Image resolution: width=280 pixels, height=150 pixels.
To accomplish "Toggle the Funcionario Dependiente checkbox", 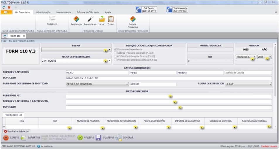I will tap(115, 50).
